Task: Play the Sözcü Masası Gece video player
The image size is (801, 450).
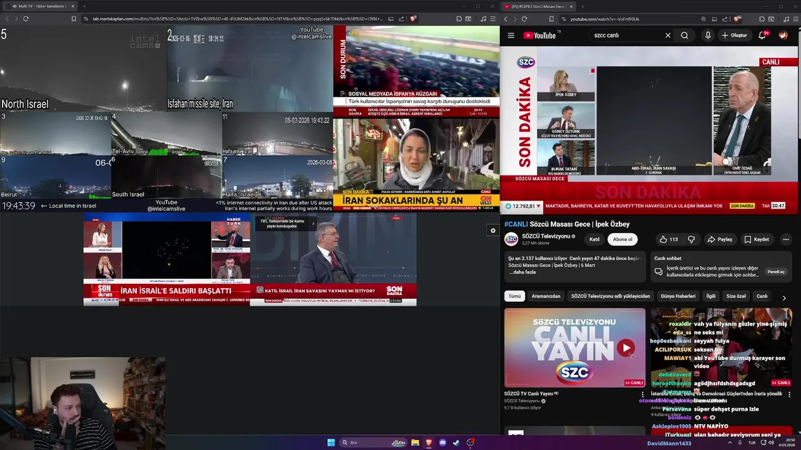Action: (650, 130)
